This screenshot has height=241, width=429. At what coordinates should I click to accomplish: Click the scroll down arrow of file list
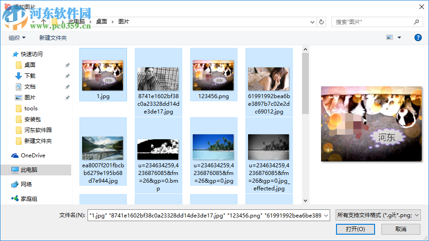305,201
